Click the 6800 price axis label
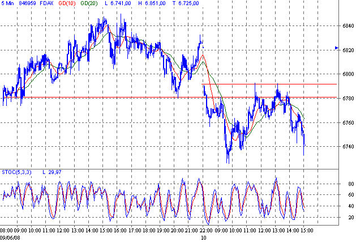The height and width of the screenshot is (242, 356). click(348, 74)
